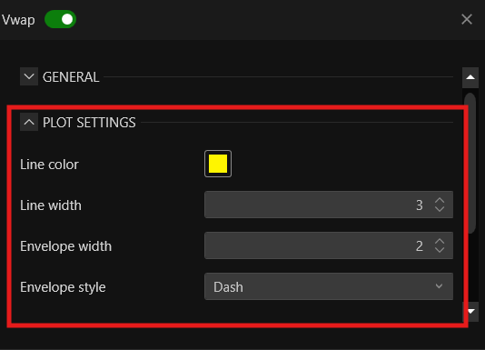Click the Envelope style dropdown arrow

[439, 286]
